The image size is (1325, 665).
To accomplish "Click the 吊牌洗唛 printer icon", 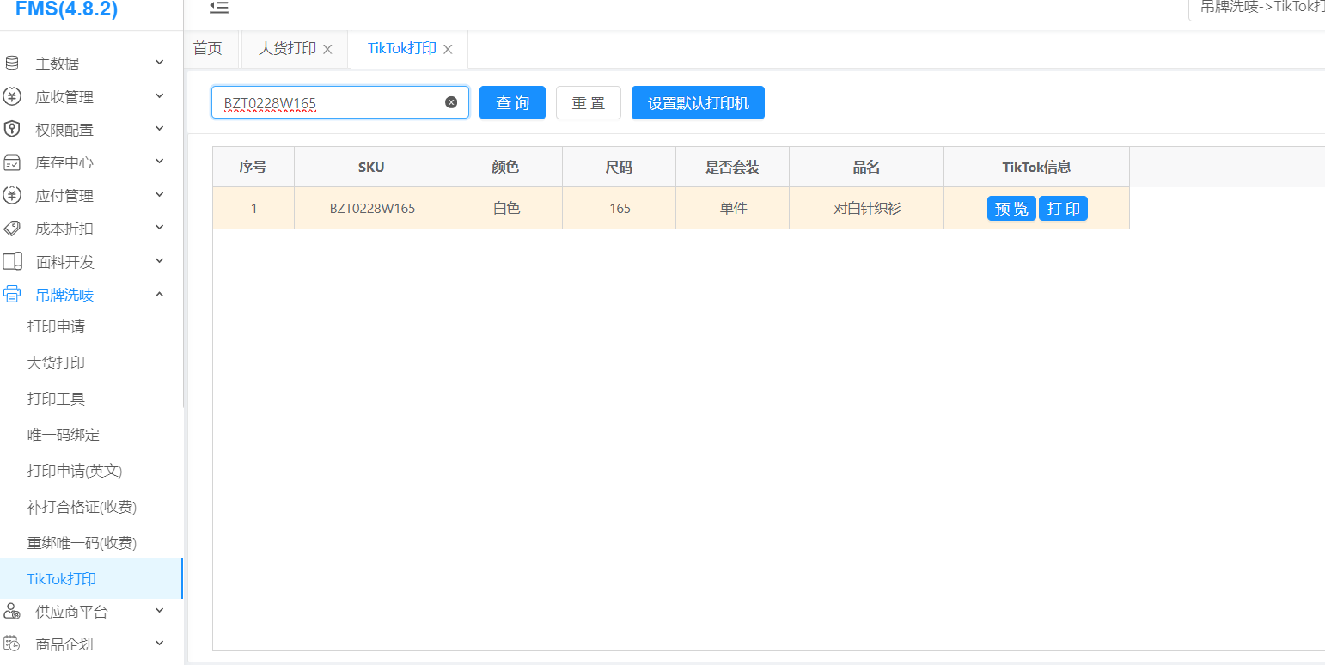I will (12, 295).
